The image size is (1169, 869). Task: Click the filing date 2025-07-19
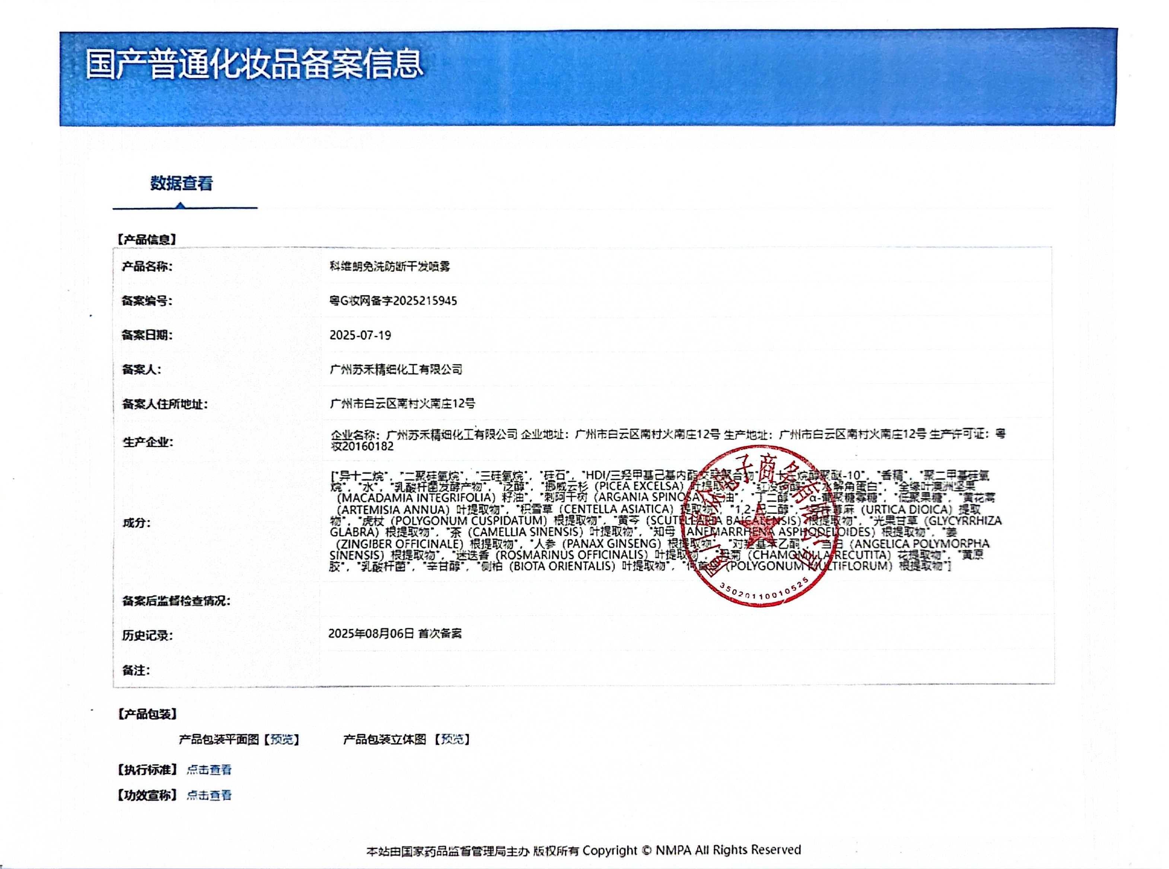(360, 335)
